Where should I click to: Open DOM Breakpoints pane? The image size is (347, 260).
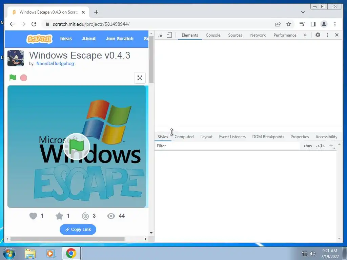click(268, 137)
